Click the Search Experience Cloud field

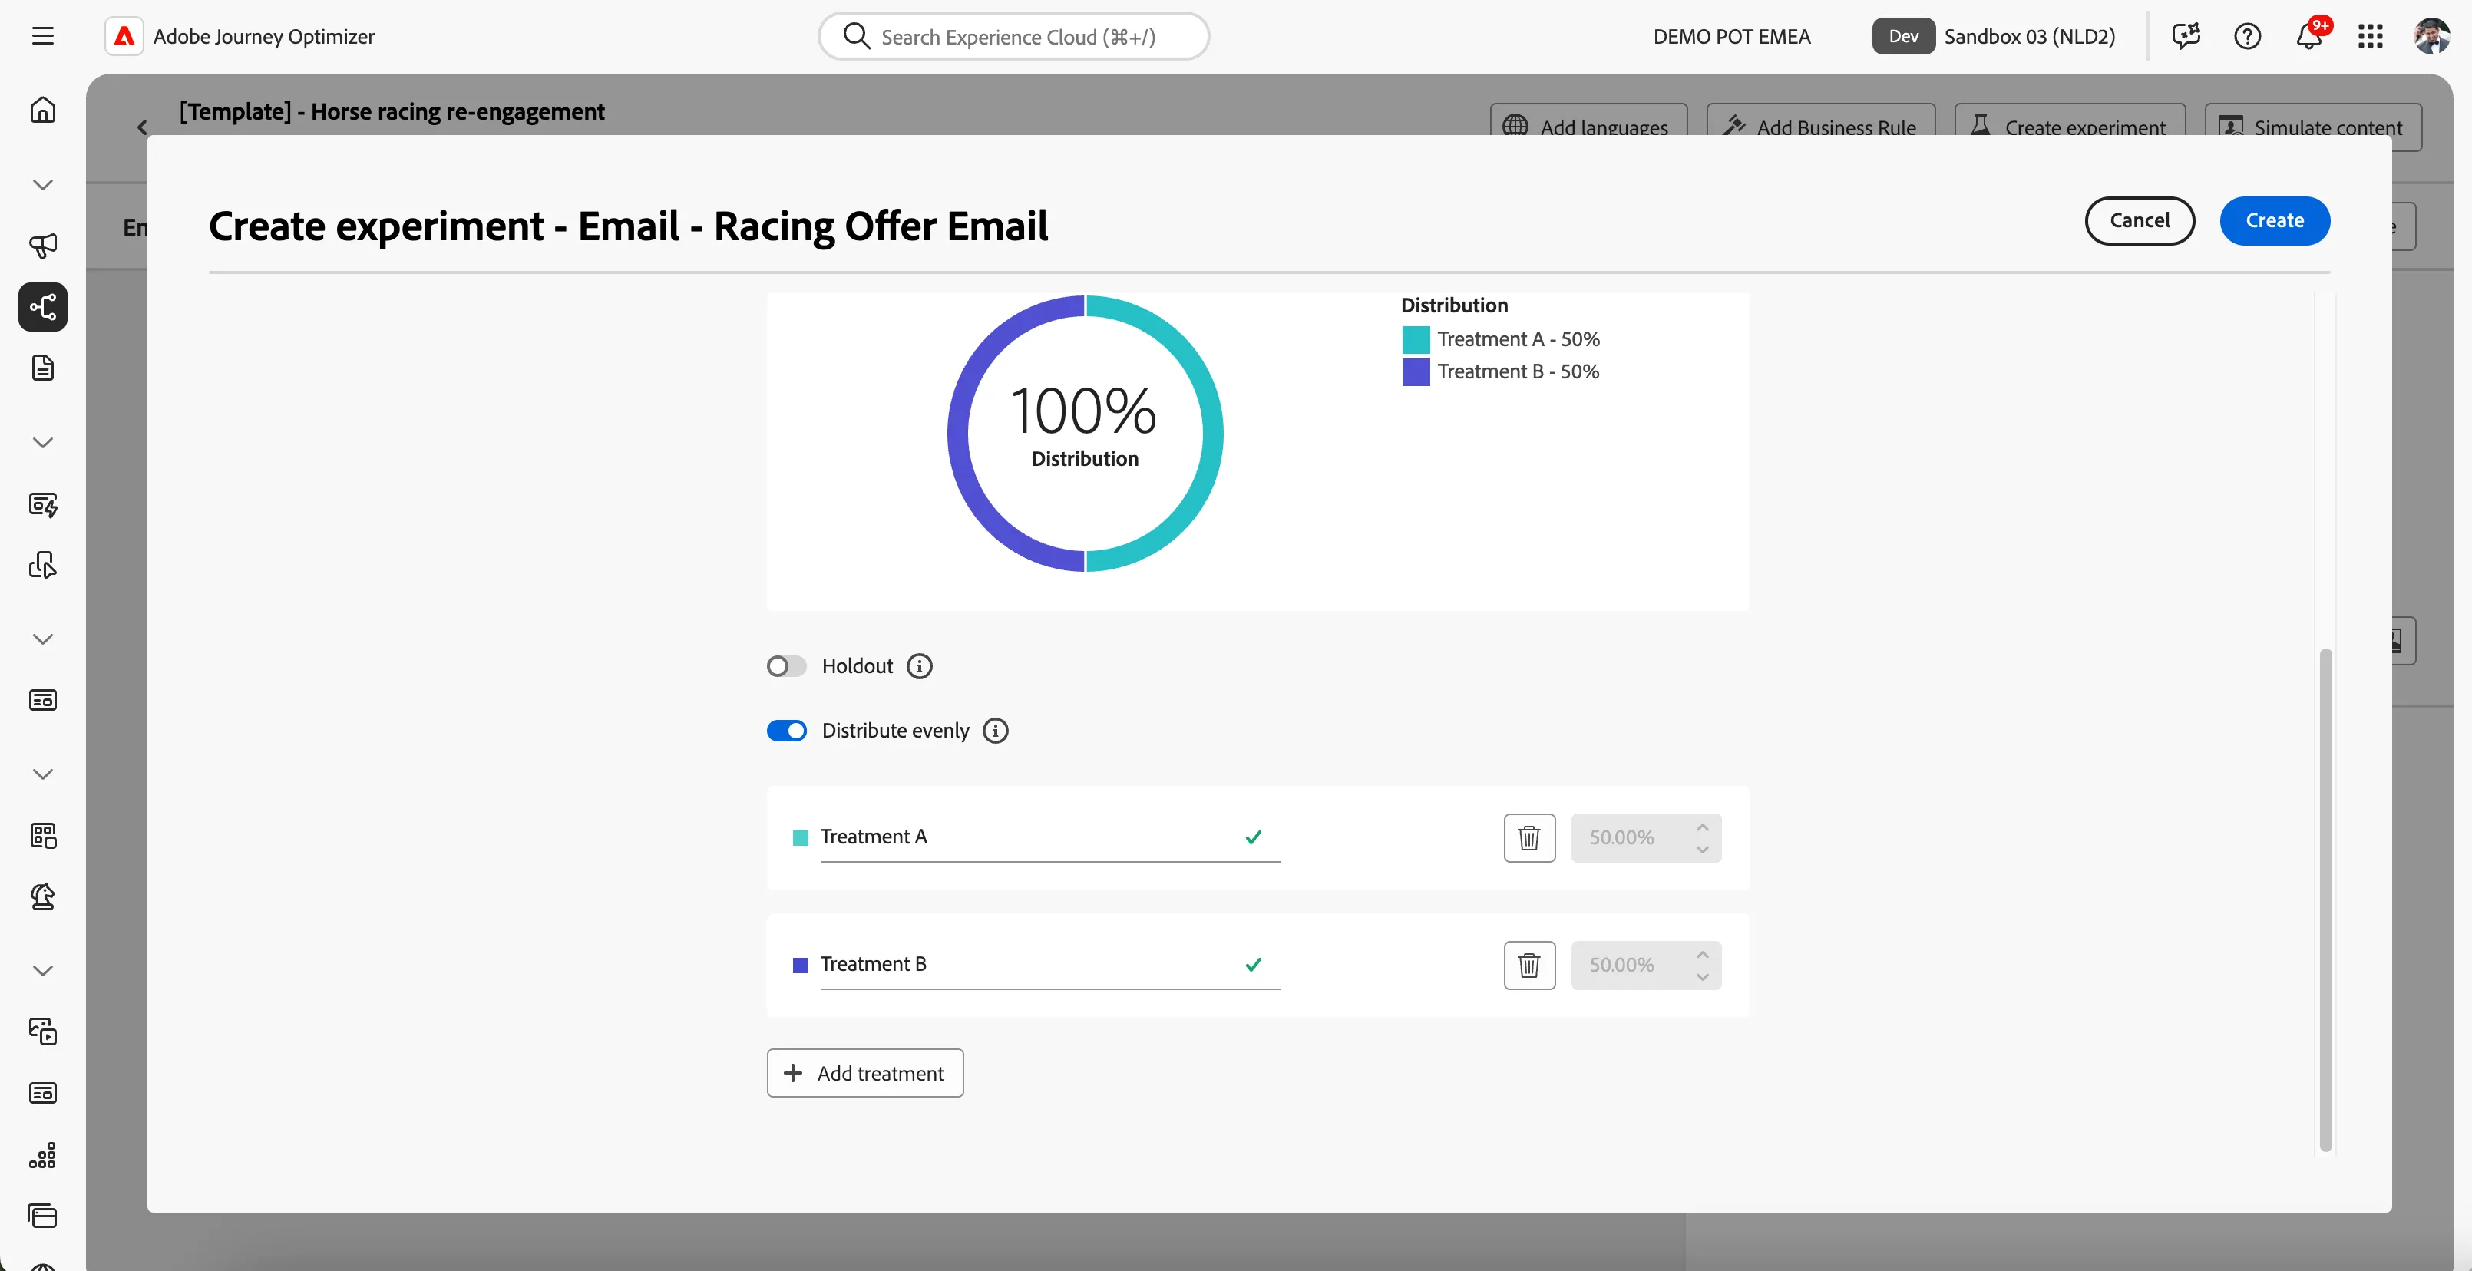coord(1013,36)
